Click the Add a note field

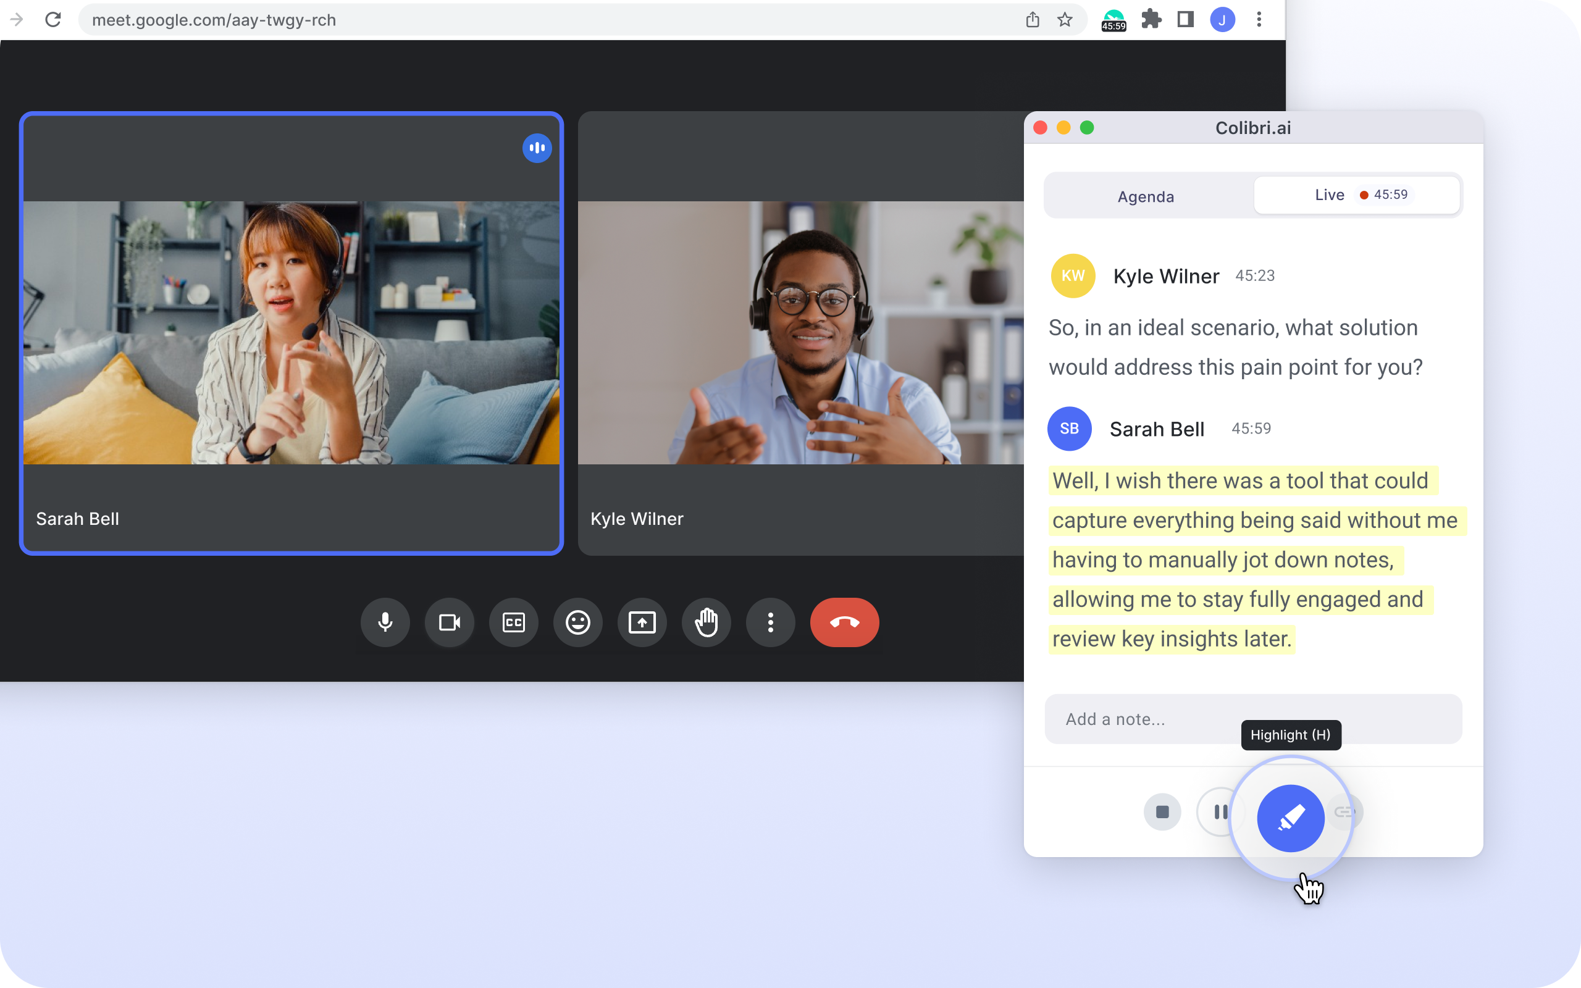point(1150,719)
